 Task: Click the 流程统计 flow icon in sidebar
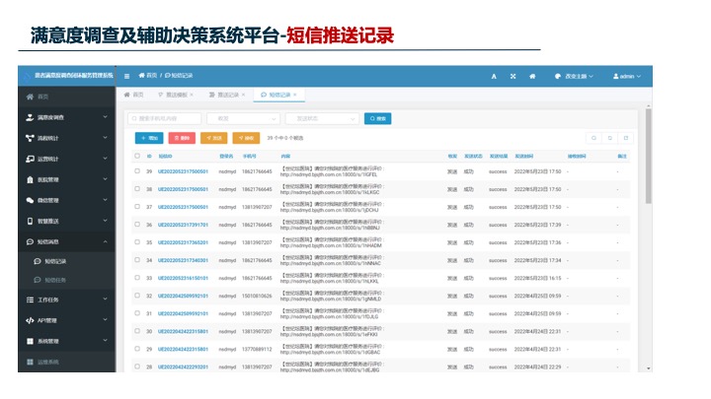(30, 138)
